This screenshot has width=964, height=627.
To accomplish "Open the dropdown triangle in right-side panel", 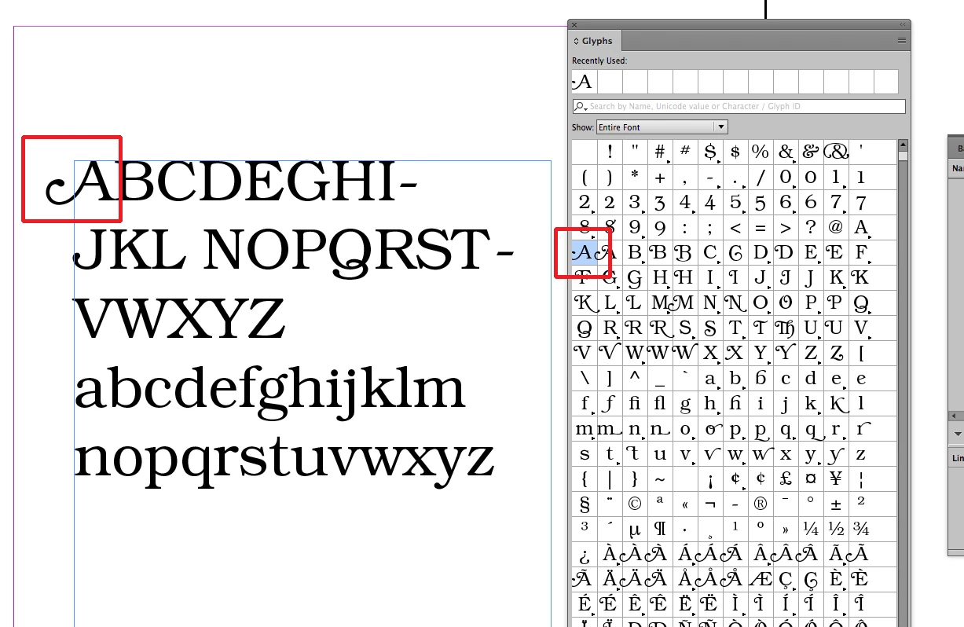I will pos(958,433).
